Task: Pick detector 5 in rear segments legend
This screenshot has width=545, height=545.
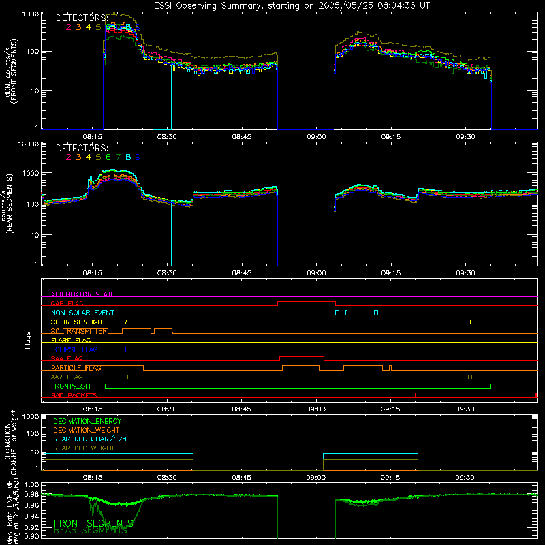Action: point(98,157)
